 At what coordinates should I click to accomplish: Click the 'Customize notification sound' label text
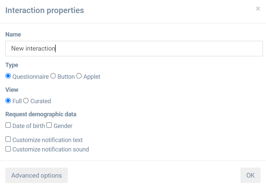click(51, 149)
